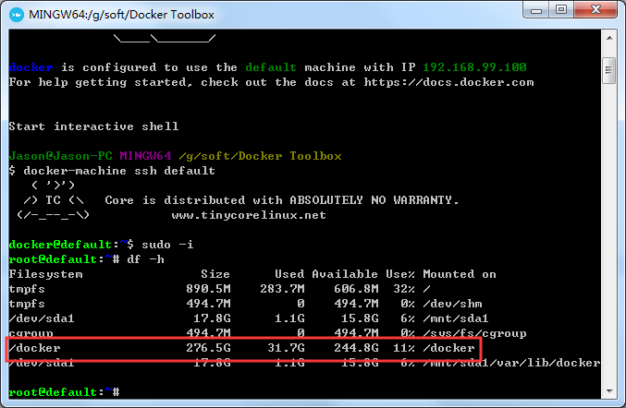Click the 'Start interactive shell' text

tap(93, 126)
